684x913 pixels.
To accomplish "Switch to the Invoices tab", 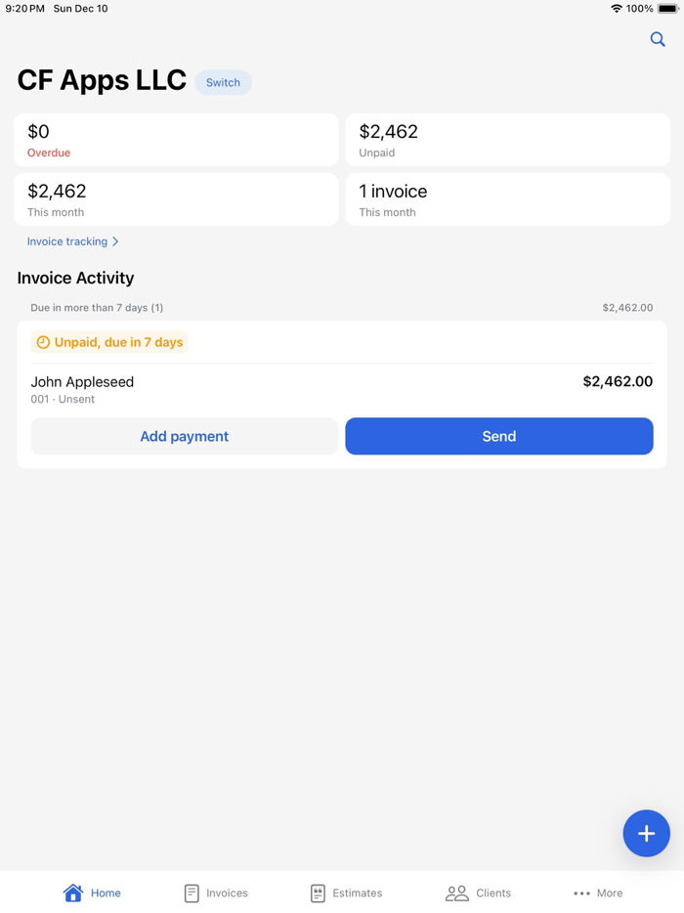I will (x=216, y=892).
